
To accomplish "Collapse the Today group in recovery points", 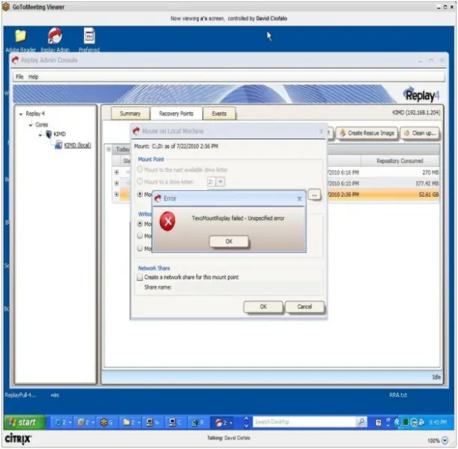I will point(109,149).
